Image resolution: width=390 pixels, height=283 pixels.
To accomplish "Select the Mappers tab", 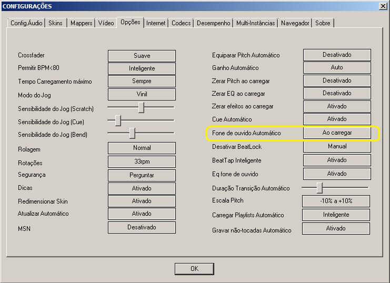I will (82, 23).
